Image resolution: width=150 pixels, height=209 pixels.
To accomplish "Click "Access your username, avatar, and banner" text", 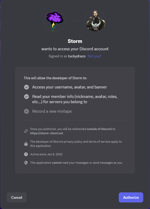I will click(69, 87).
